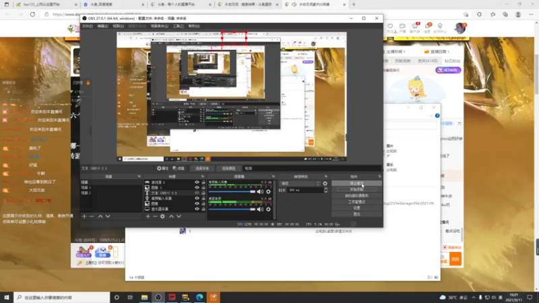
Task: Pop out the Sources dock panel
Action: (203, 176)
